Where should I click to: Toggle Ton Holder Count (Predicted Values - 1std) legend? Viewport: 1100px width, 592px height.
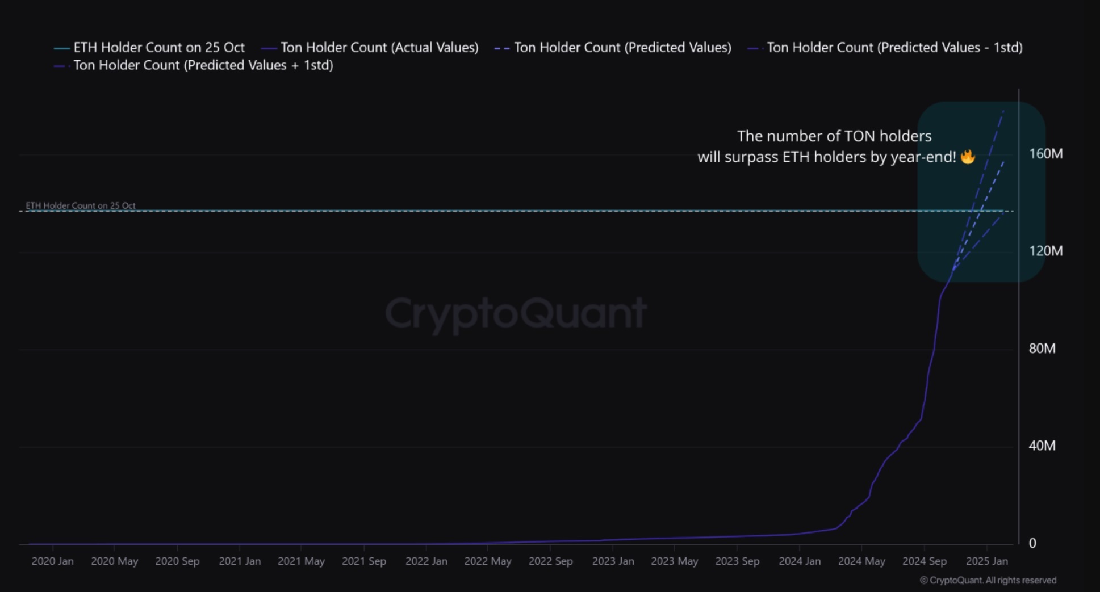point(885,48)
